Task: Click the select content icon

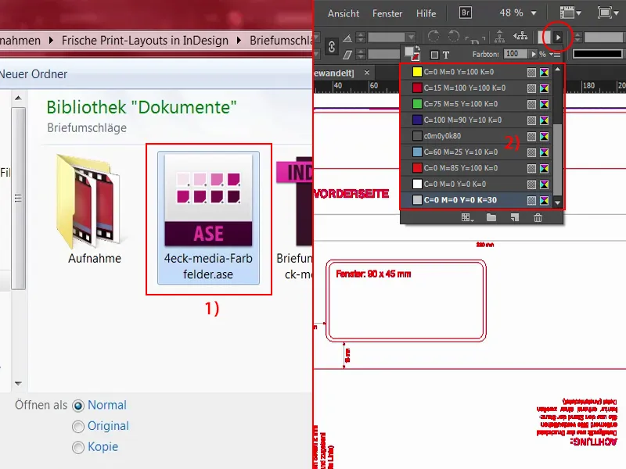Action: [x=520, y=36]
